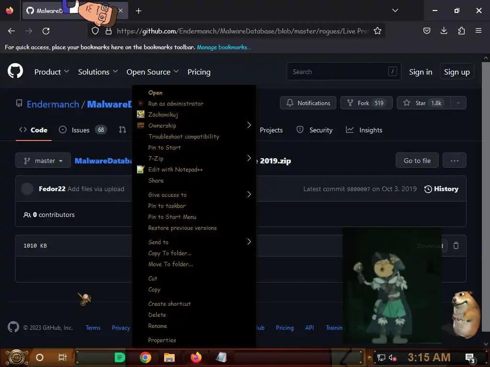Open Firefox application menu
The image size is (490, 367).
tap(479, 31)
